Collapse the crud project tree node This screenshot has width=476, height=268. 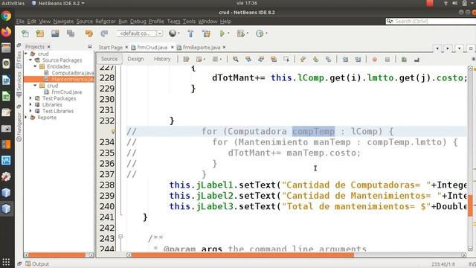pyautogui.click(x=26, y=54)
